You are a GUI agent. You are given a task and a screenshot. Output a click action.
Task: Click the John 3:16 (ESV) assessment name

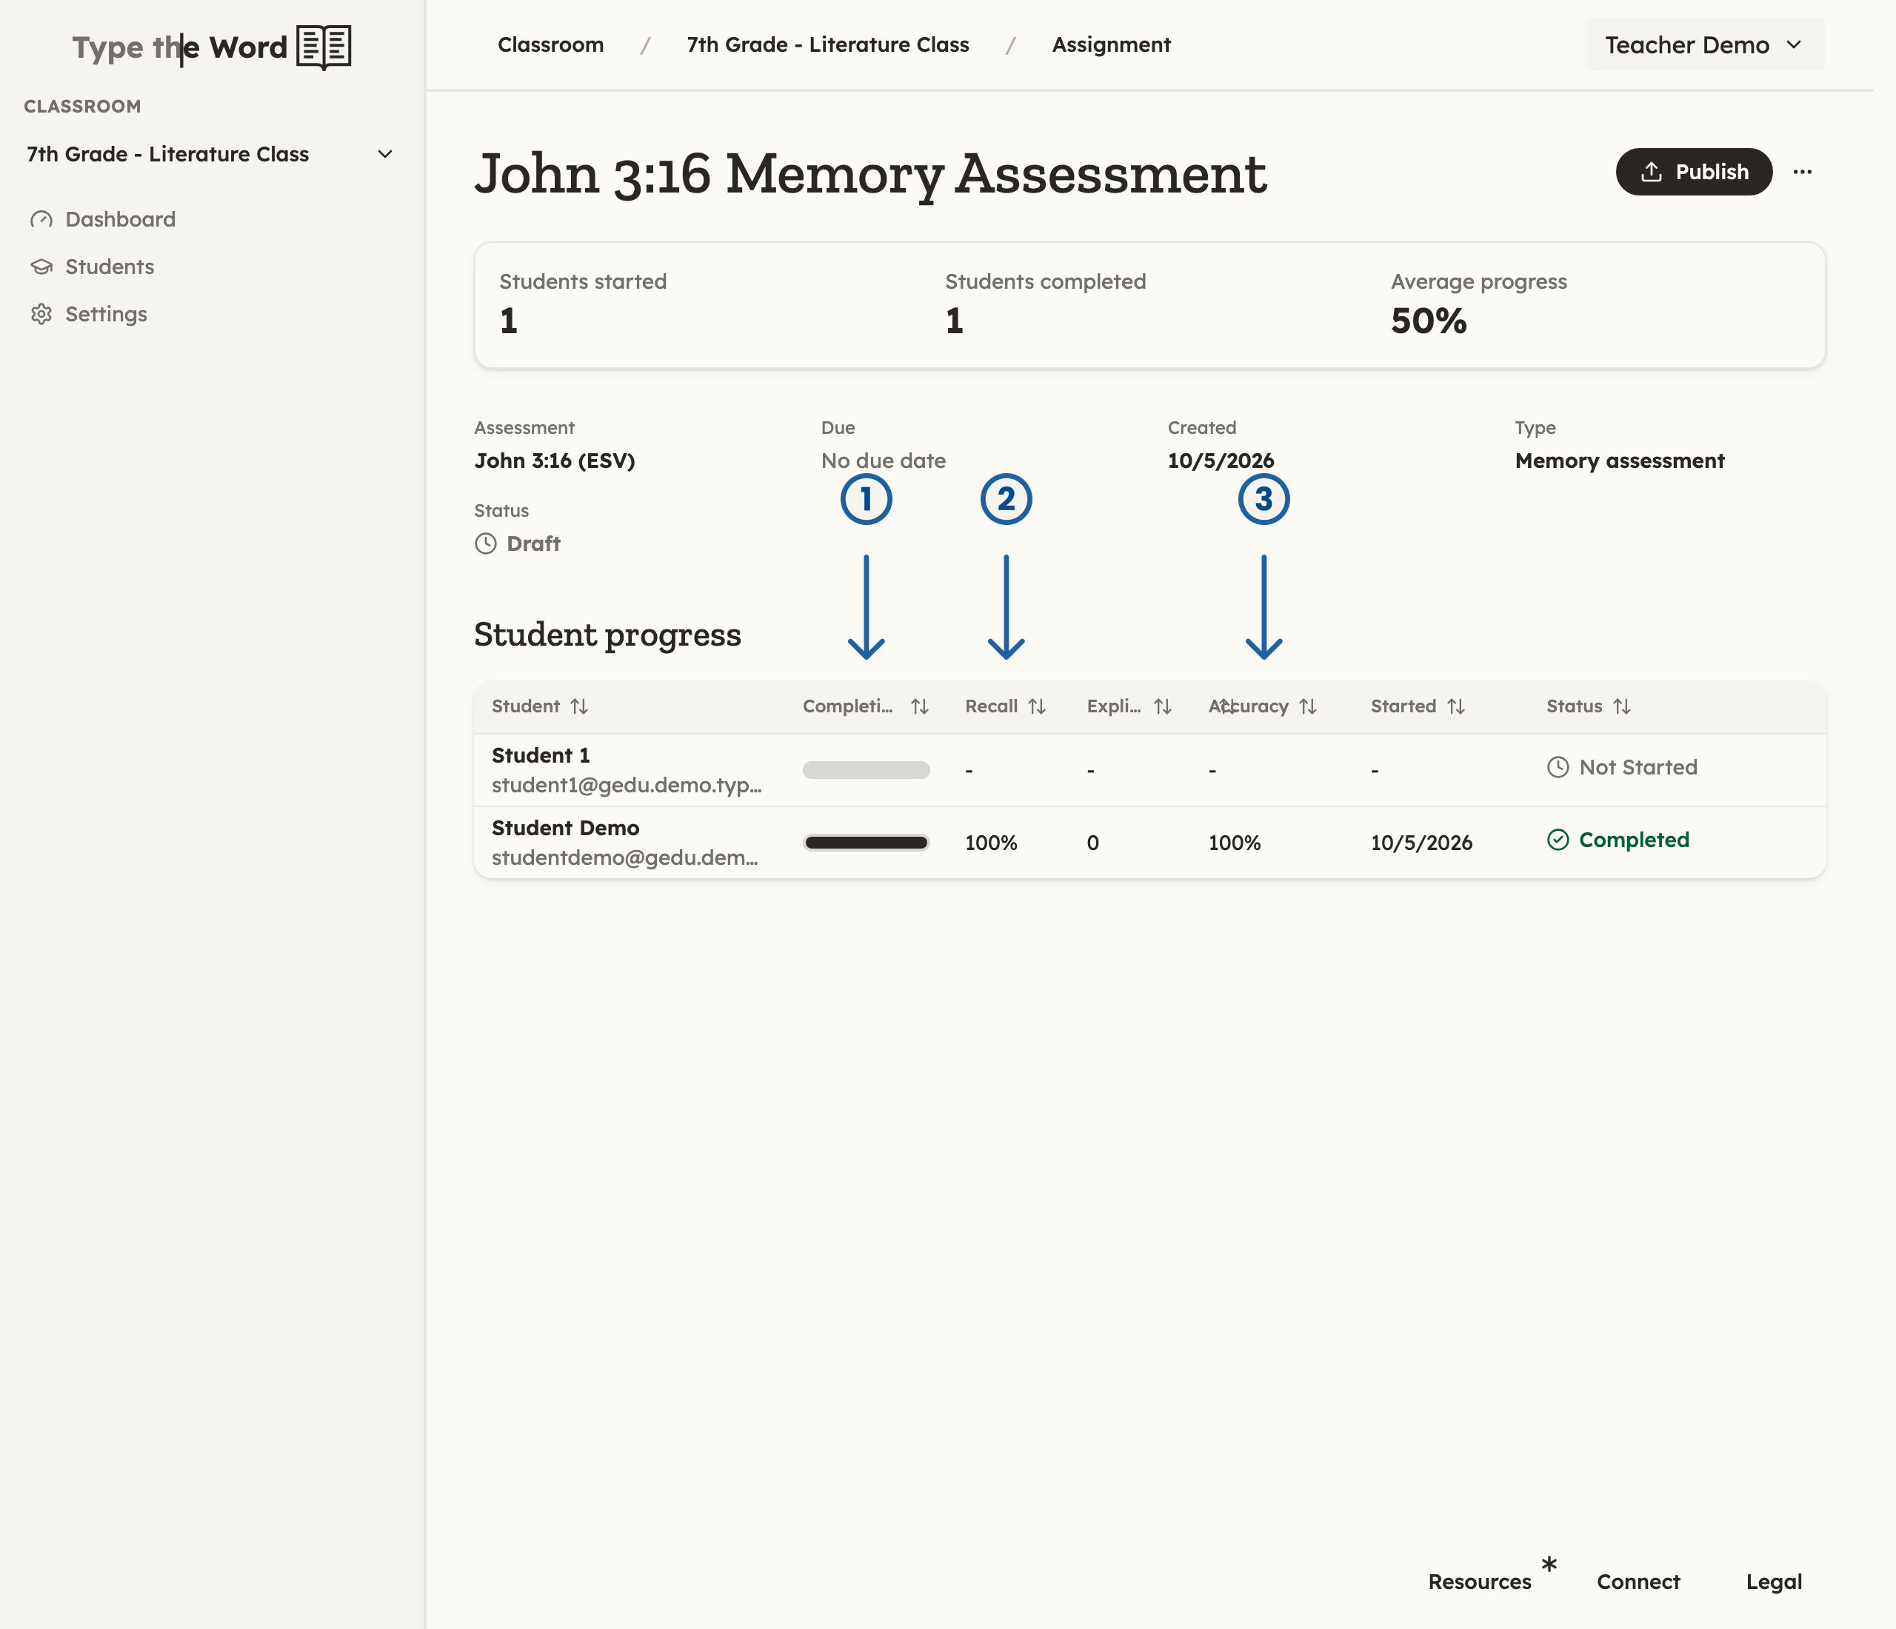click(555, 461)
